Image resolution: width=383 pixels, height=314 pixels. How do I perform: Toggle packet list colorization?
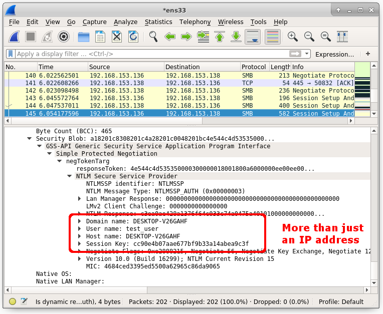[272, 37]
